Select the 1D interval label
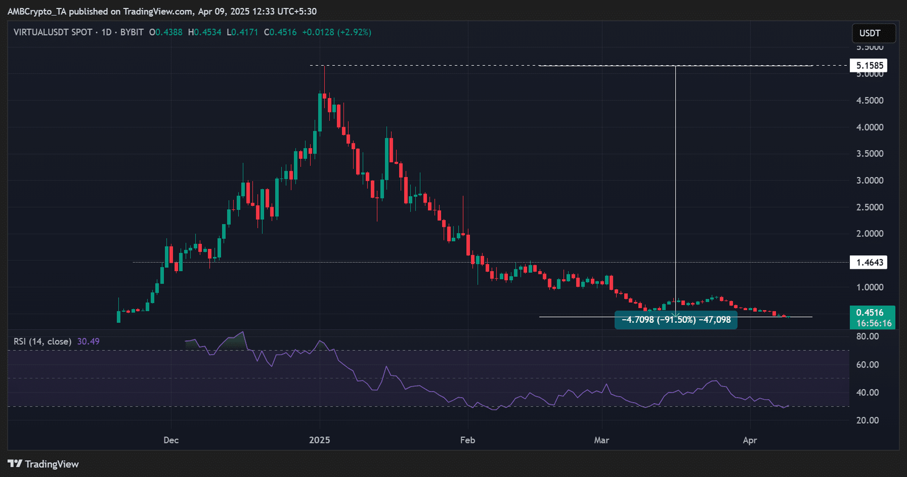Viewport: 907px width, 477px height. (x=107, y=32)
